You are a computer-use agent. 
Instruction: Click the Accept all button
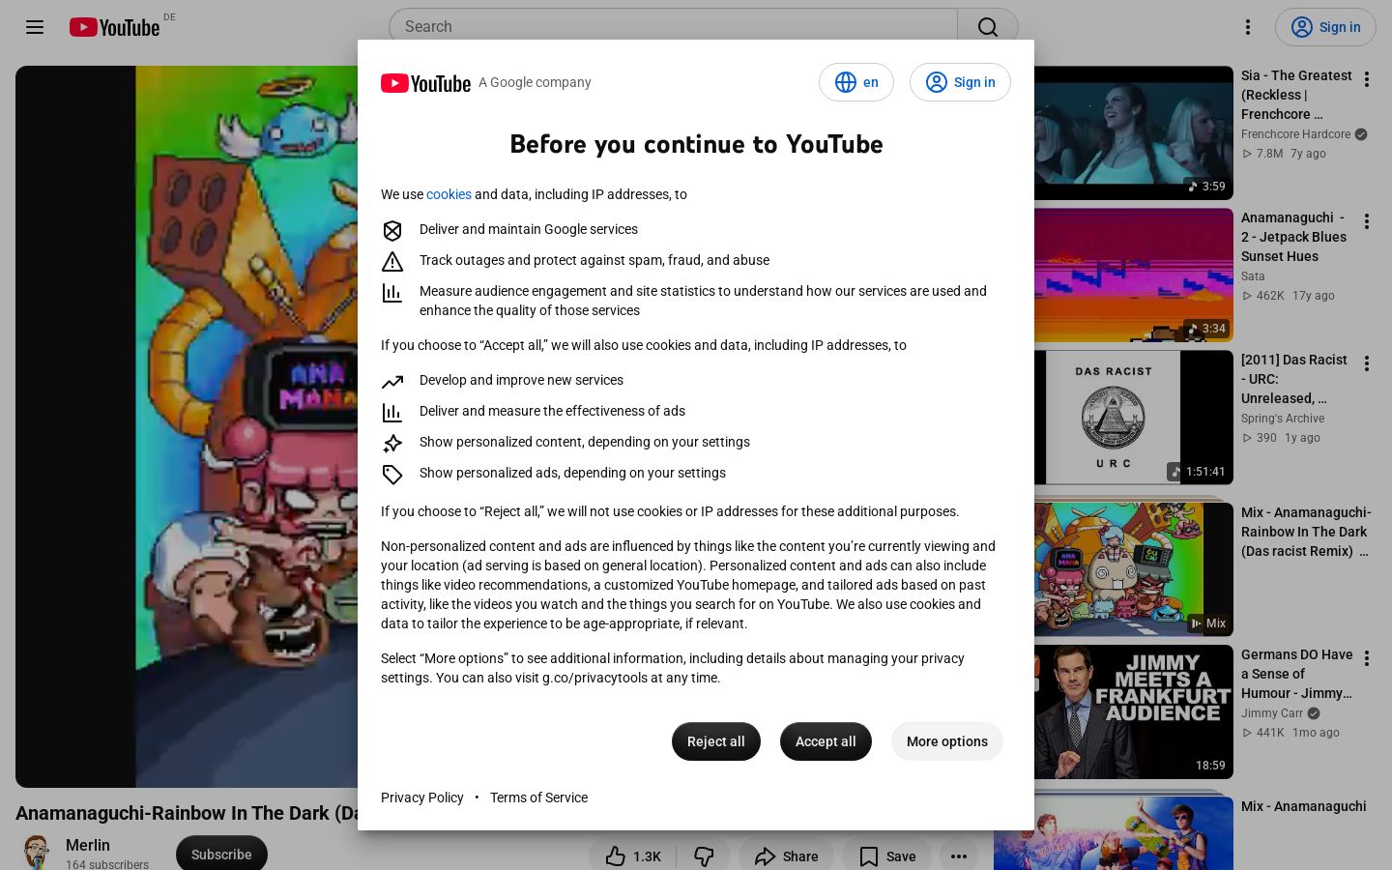826,741
